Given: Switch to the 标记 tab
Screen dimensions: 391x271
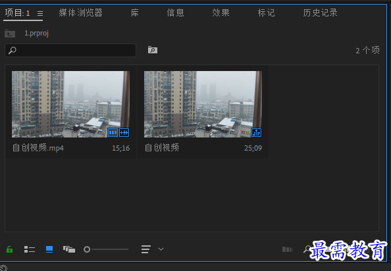Looking at the screenshot, I should (x=266, y=12).
